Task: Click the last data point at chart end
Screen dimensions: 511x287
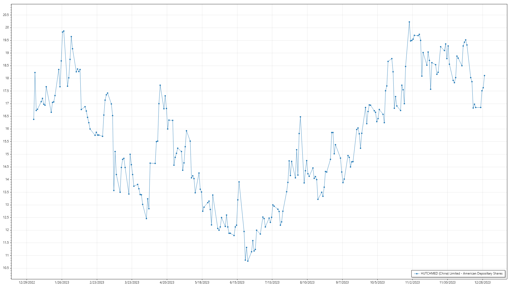Action: [x=484, y=75]
